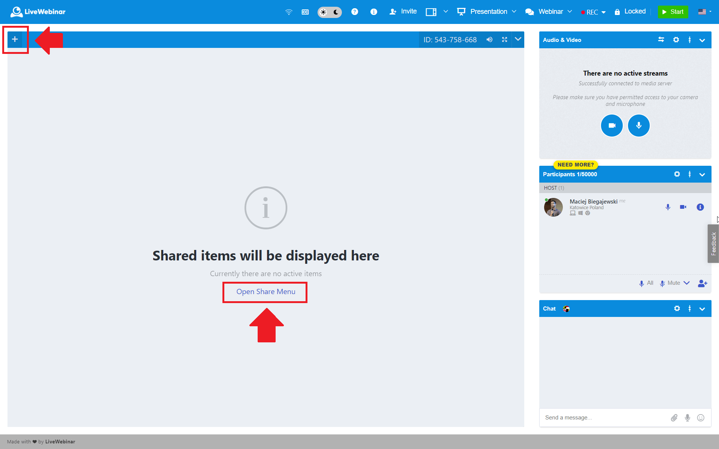Turn on camera with round video button
Screen dimensions: 719x449
pos(612,126)
